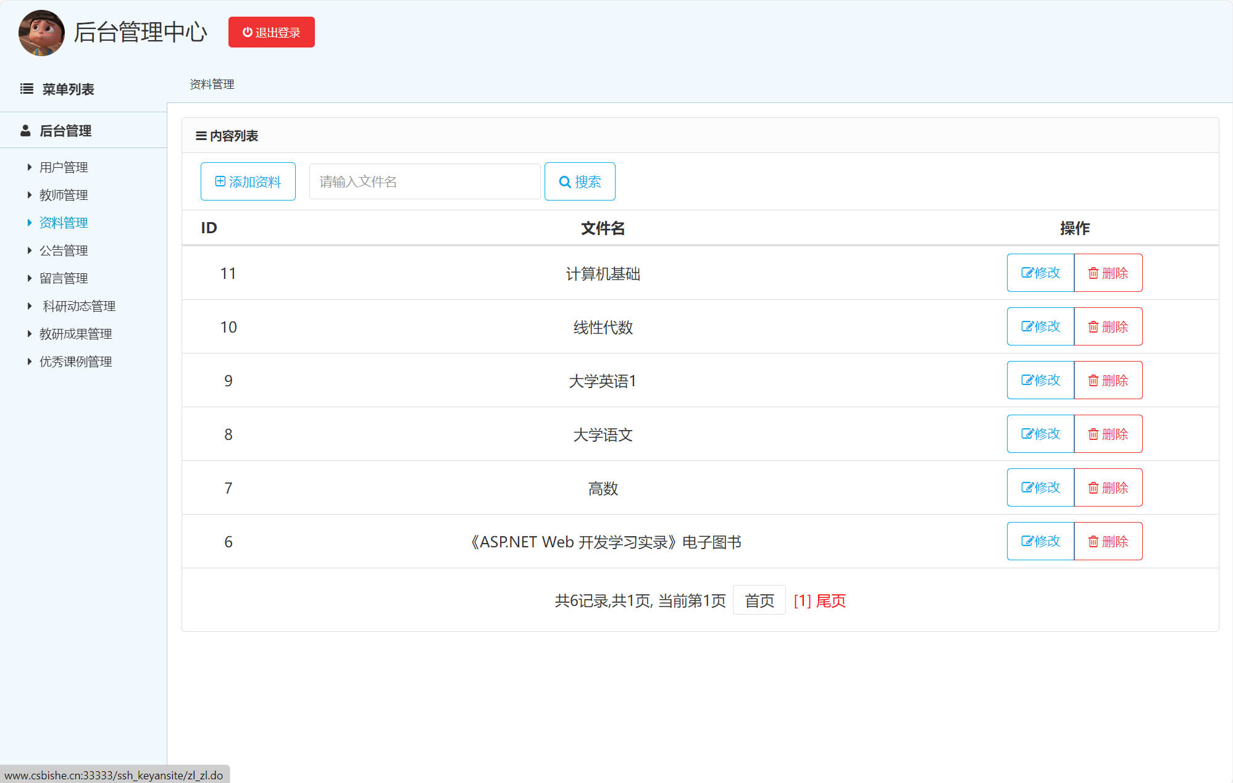Click the 请输入文件名 search input field
The width and height of the screenshot is (1233, 783).
[x=424, y=181]
